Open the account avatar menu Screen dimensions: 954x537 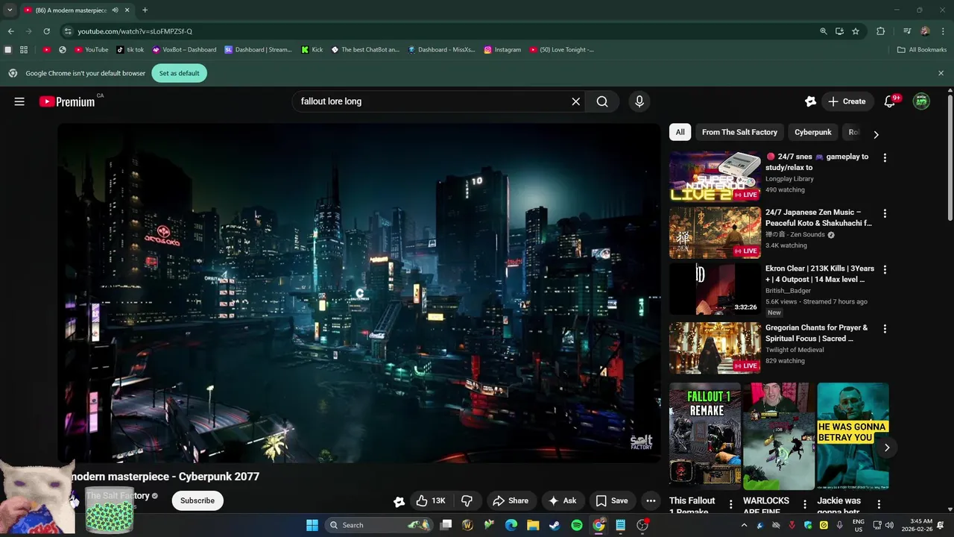click(921, 101)
